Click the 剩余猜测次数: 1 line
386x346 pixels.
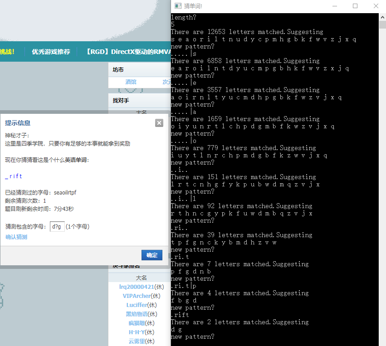(x=25, y=200)
